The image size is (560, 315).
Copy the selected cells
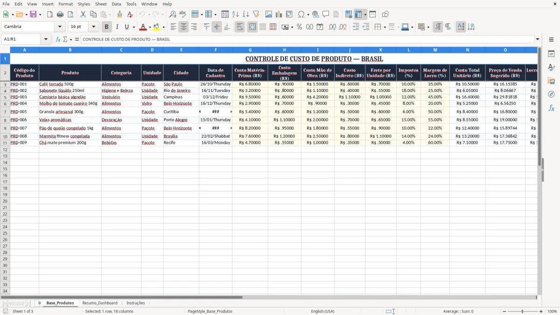93,14
